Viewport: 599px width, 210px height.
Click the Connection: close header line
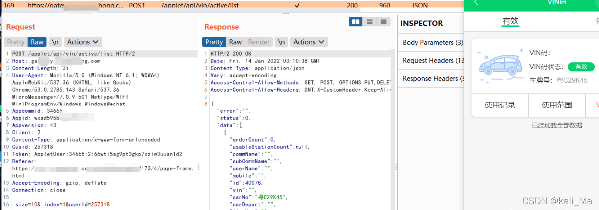coord(38,190)
